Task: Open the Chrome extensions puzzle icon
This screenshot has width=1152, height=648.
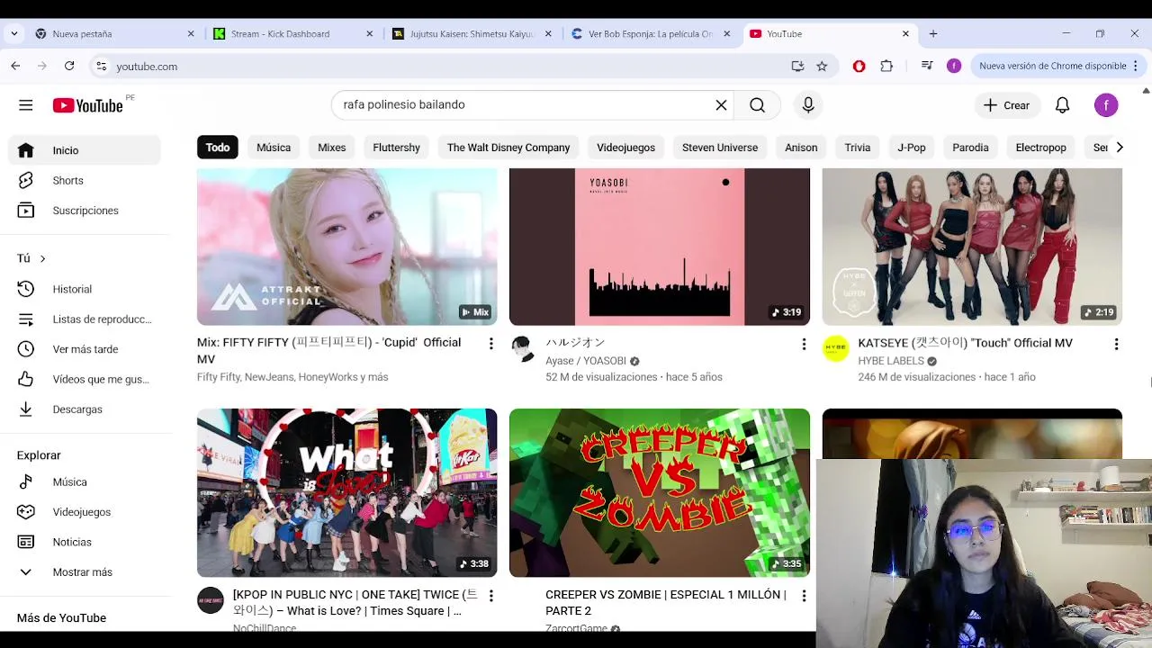Action: [x=886, y=66]
